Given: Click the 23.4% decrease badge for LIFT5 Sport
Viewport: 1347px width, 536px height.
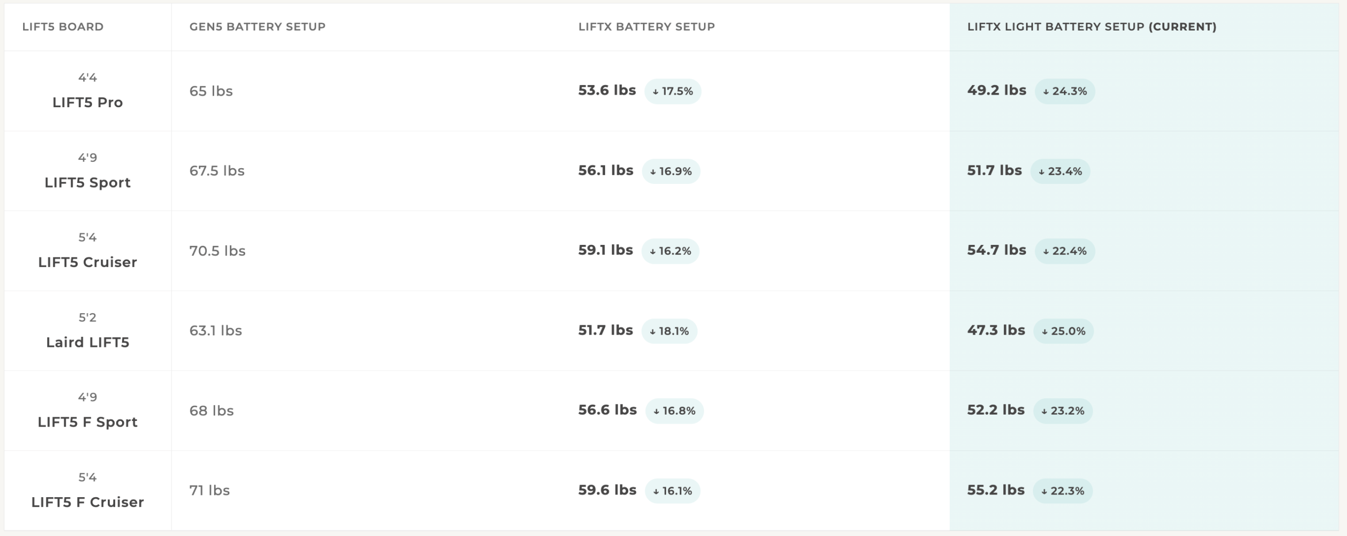Looking at the screenshot, I should pos(1060,171).
